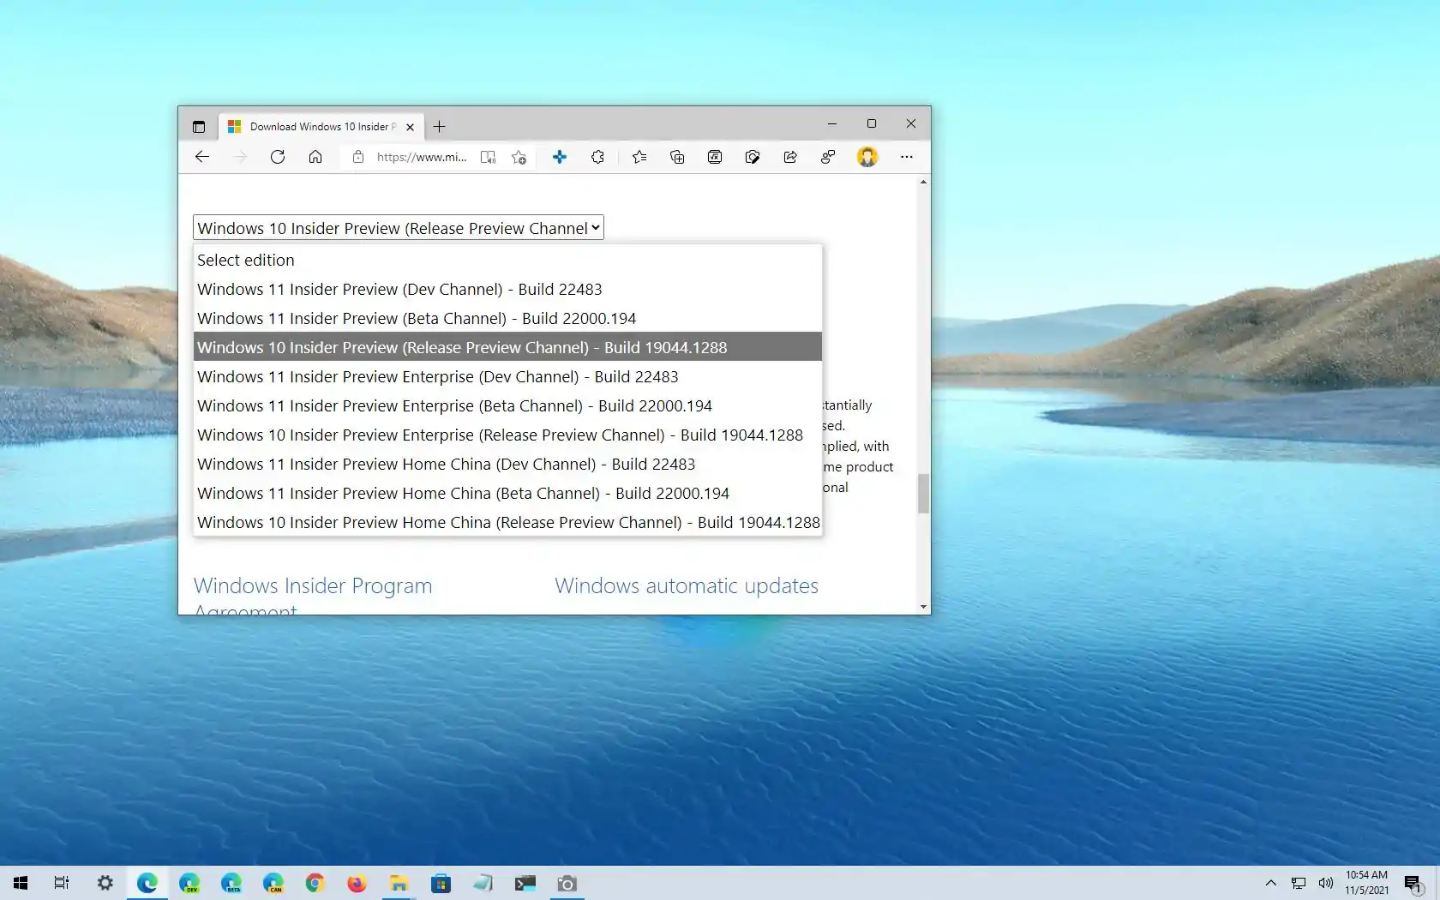This screenshot has height=900, width=1440.
Task: Select Windows 11 Insider Preview Dev Channel Build 22483
Action: (507, 289)
